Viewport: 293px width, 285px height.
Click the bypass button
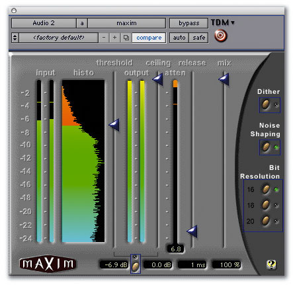point(188,23)
